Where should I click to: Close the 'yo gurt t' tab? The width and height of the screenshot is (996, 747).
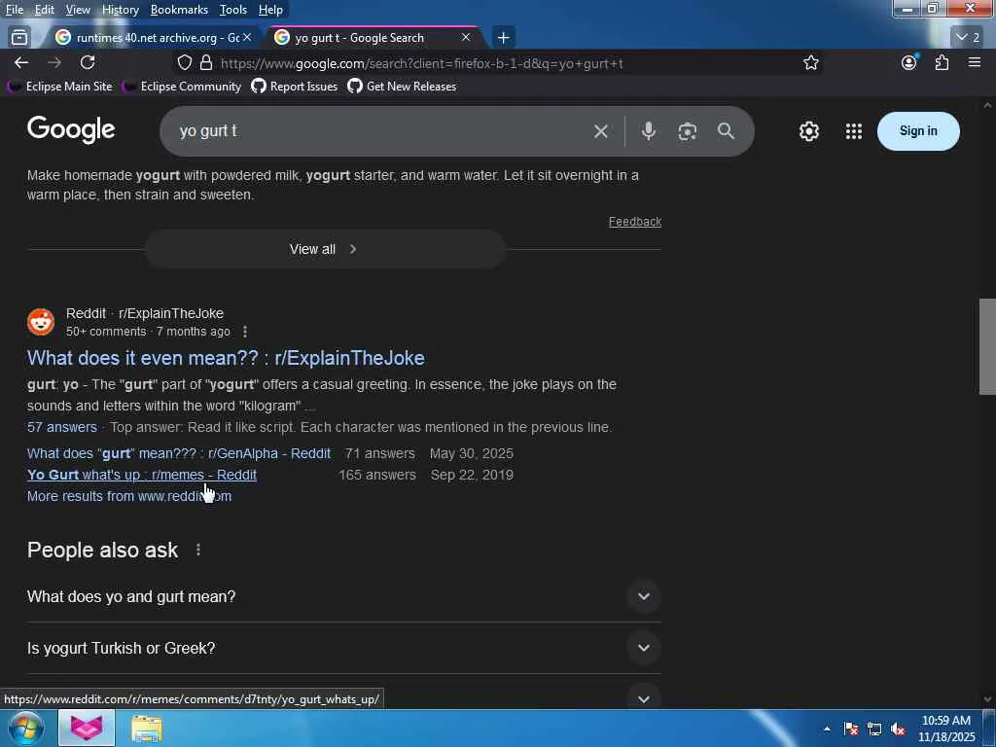point(466,38)
